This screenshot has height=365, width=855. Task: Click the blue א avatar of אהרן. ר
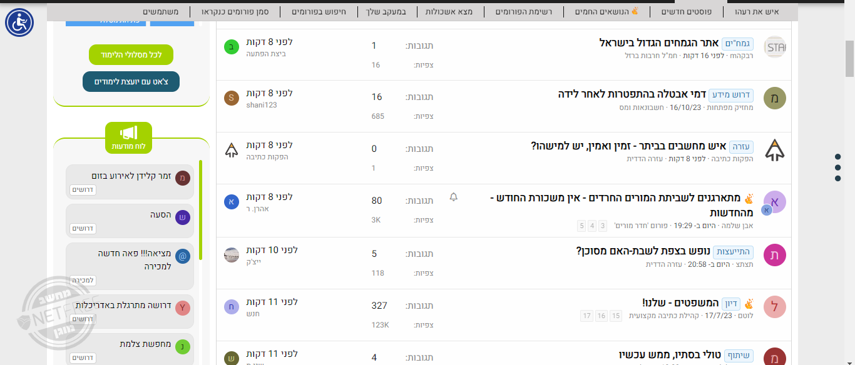232,201
